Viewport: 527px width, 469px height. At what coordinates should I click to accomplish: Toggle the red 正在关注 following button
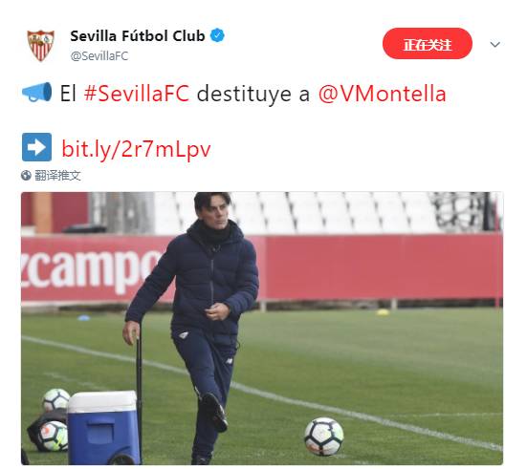[428, 44]
